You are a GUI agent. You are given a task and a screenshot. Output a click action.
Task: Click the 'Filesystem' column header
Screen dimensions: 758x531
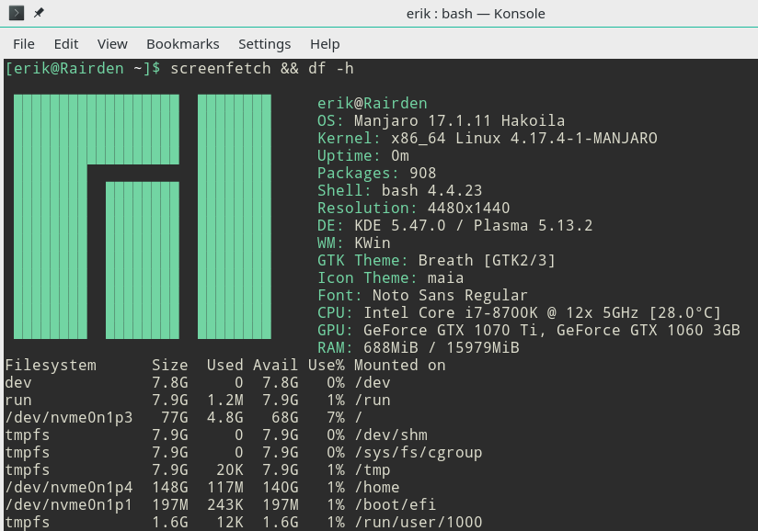tap(51, 365)
